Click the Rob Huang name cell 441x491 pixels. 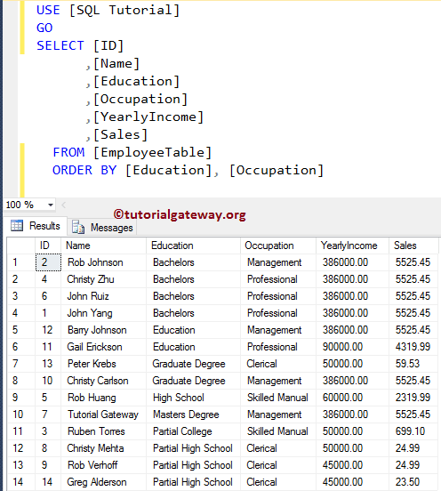click(x=104, y=398)
